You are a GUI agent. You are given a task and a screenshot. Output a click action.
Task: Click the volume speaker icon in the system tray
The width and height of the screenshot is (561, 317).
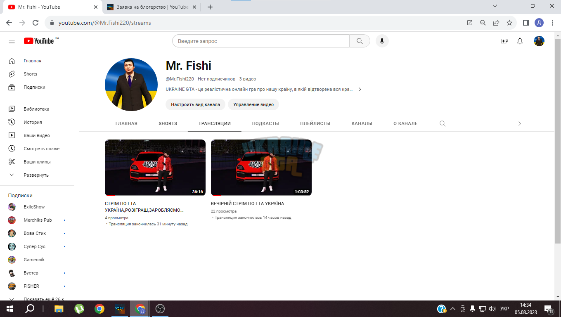(x=492, y=309)
